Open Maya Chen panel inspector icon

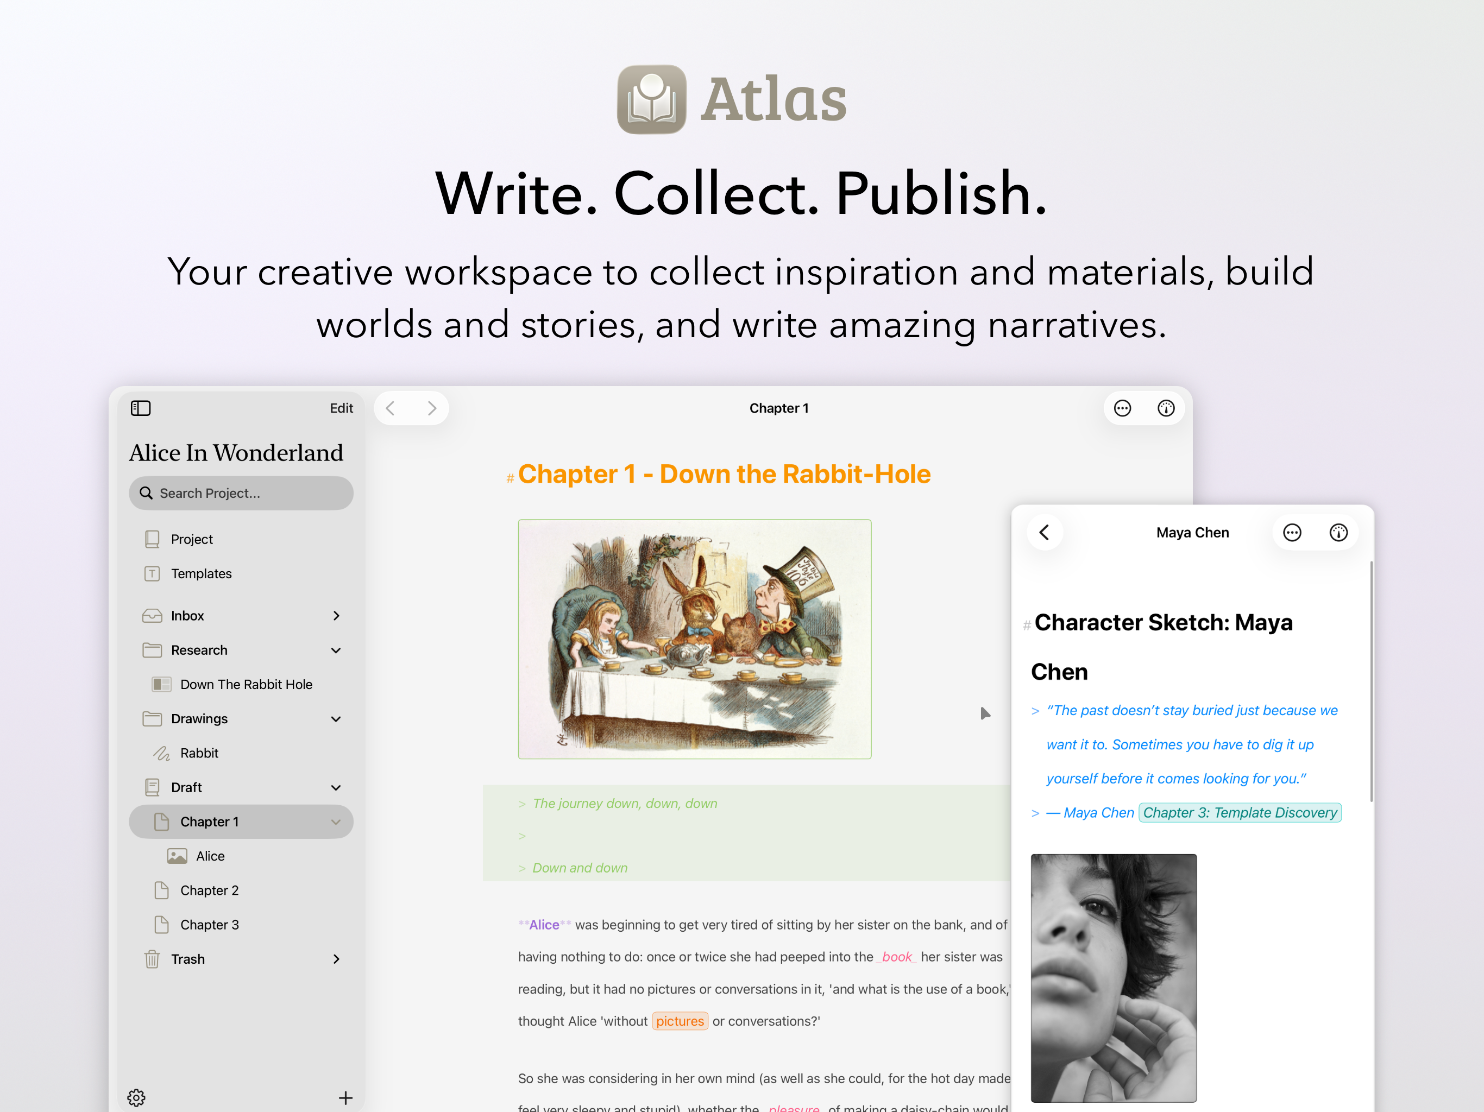pos(1338,533)
